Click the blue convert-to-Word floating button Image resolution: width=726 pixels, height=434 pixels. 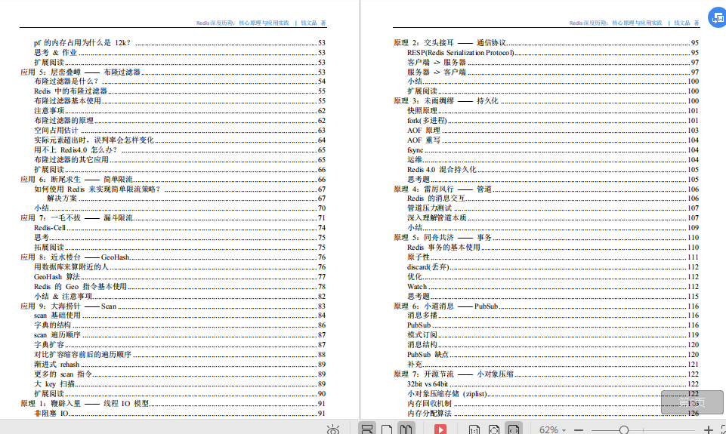point(718,17)
